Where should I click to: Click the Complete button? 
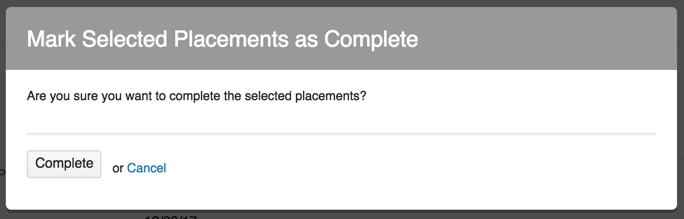(64, 164)
